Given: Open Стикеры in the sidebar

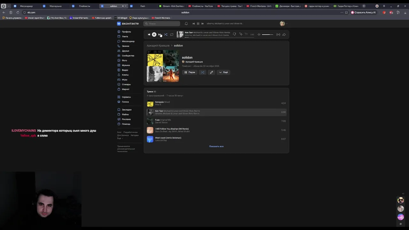Looking at the screenshot, I should [x=126, y=84].
